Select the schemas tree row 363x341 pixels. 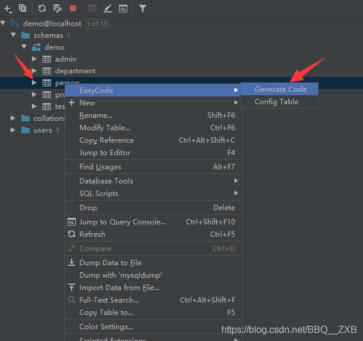181,36
